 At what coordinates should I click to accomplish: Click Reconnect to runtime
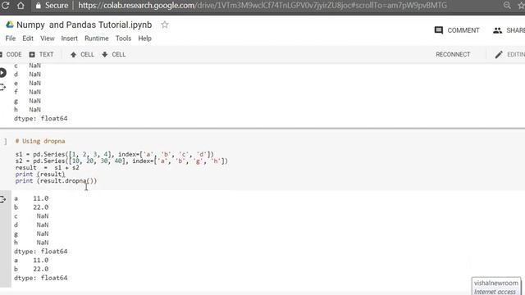pyautogui.click(x=453, y=55)
